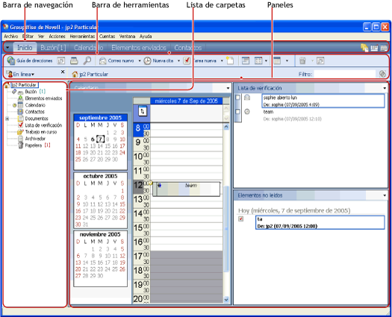Select October 15 in the octubre 2005 calendar
This screenshot has width=392, height=317.
(x=122, y=204)
